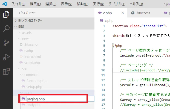Click the PHP icon beside paging.php input

click(x=23, y=99)
